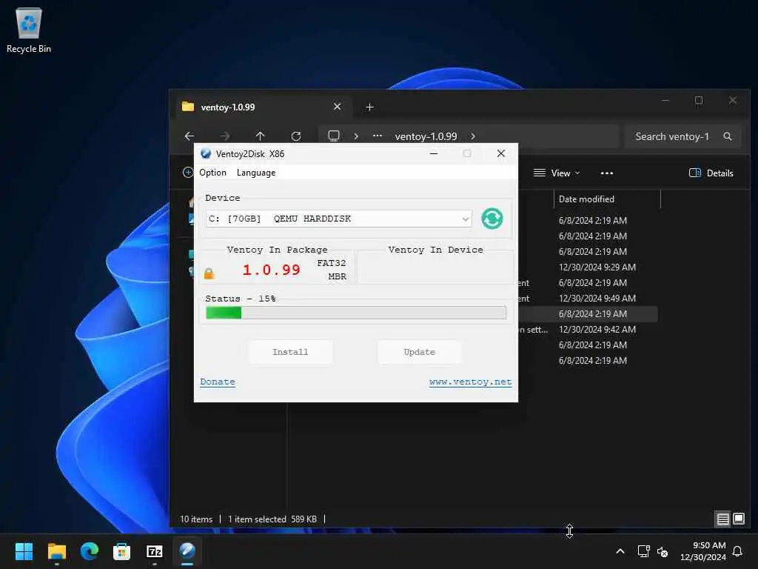Switch to large thumbnails view icon
Screen dimensions: 758x569
tap(739, 519)
